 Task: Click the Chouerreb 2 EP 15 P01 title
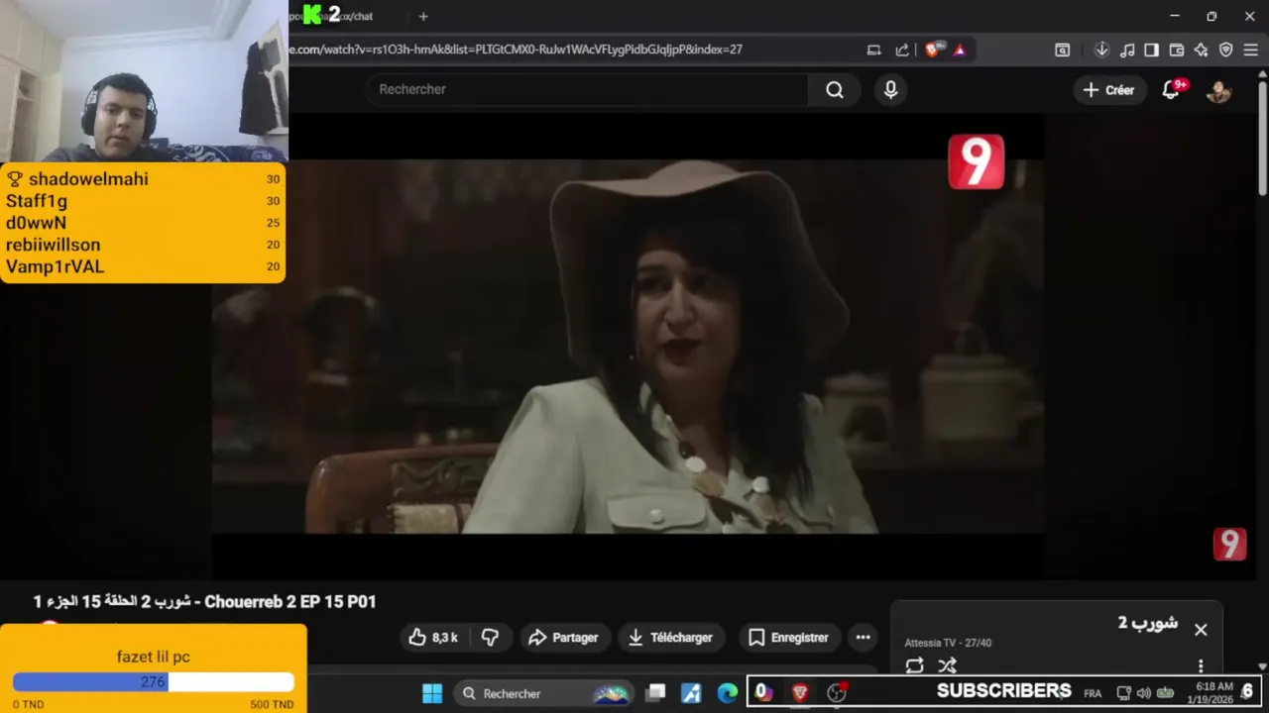coord(204,602)
